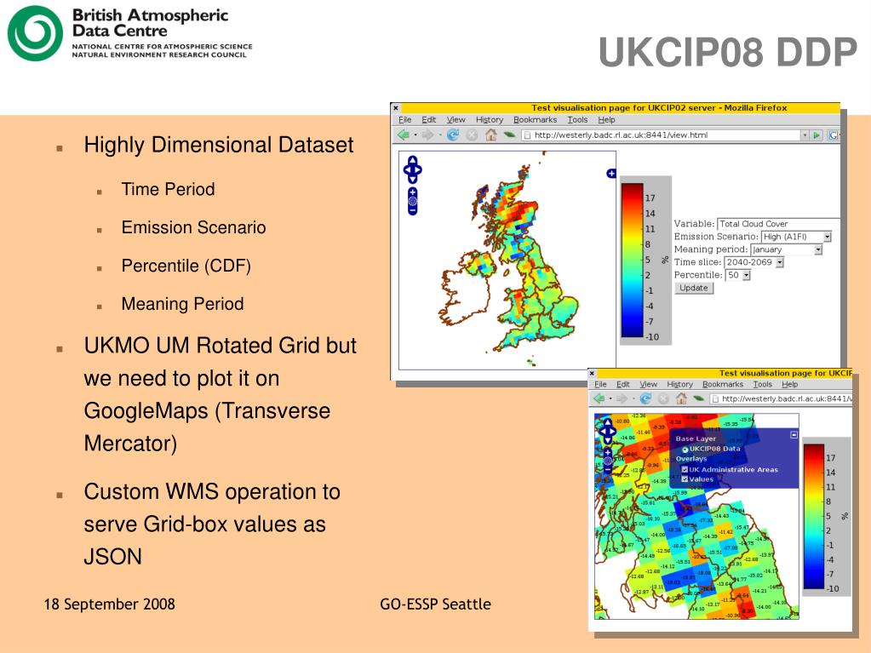The width and height of the screenshot is (871, 653).
Task: Click the Update button
Action: point(694,288)
